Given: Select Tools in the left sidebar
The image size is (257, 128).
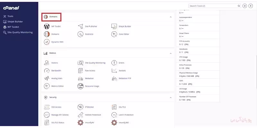Looking at the screenshot, I should coord(10,16).
